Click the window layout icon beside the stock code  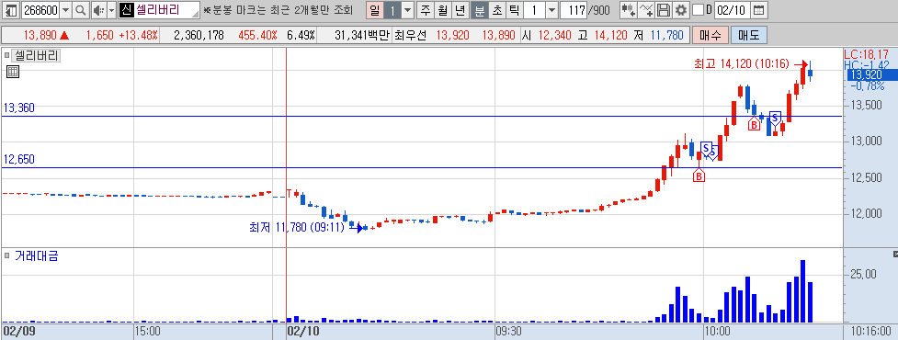click(x=11, y=10)
